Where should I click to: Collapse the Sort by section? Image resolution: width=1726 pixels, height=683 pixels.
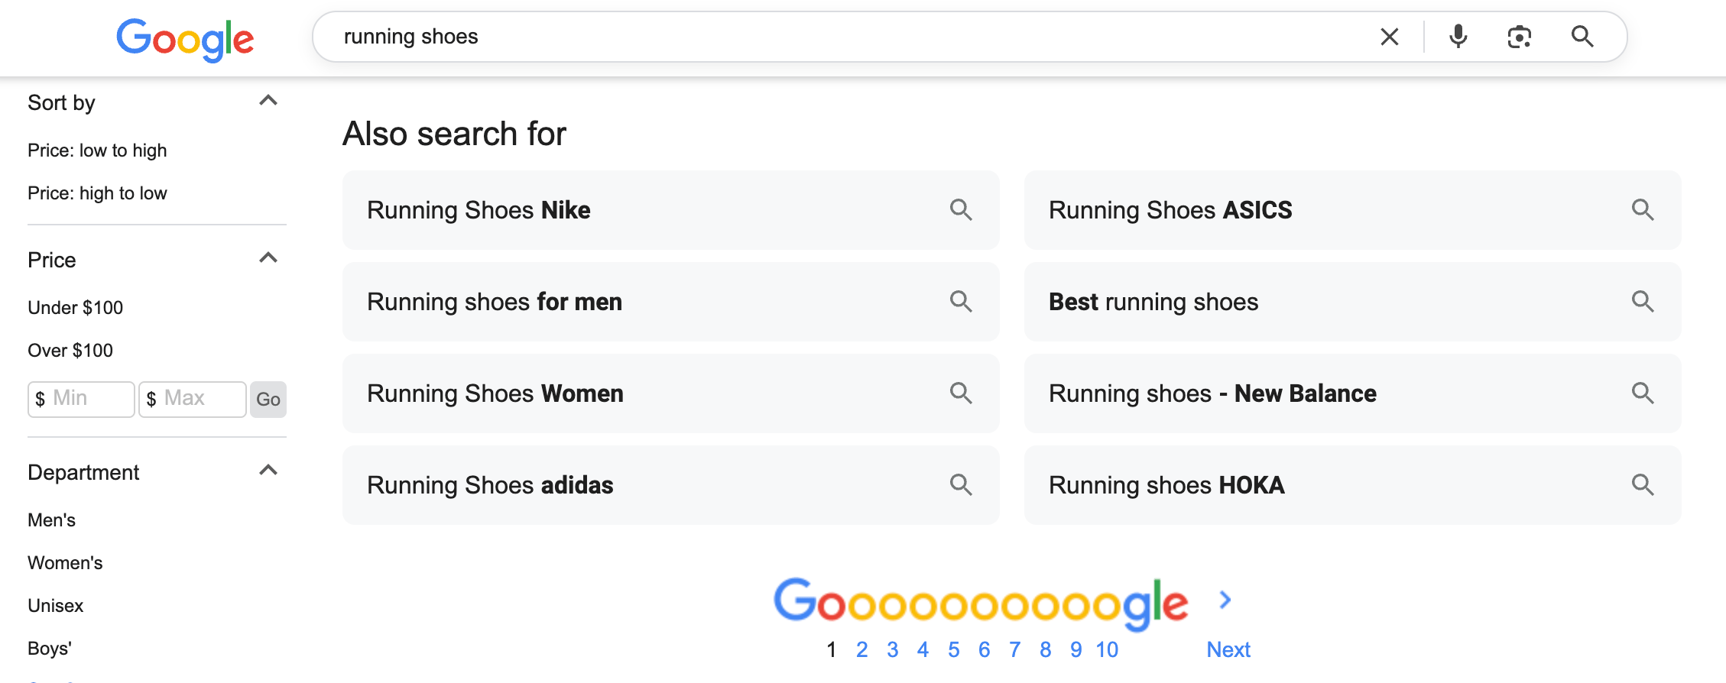click(x=268, y=99)
